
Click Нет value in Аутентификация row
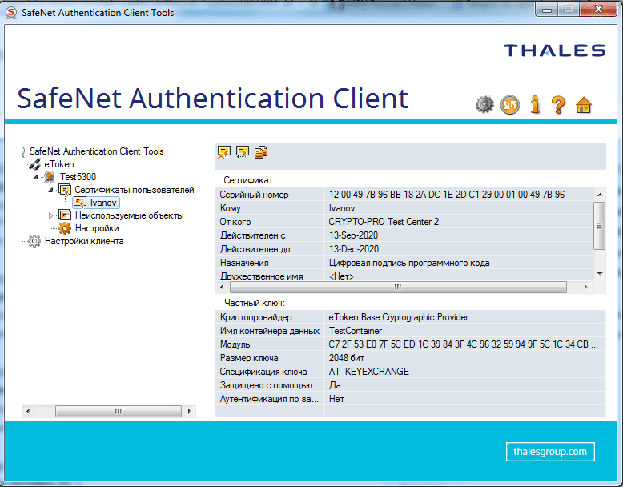coord(336,399)
